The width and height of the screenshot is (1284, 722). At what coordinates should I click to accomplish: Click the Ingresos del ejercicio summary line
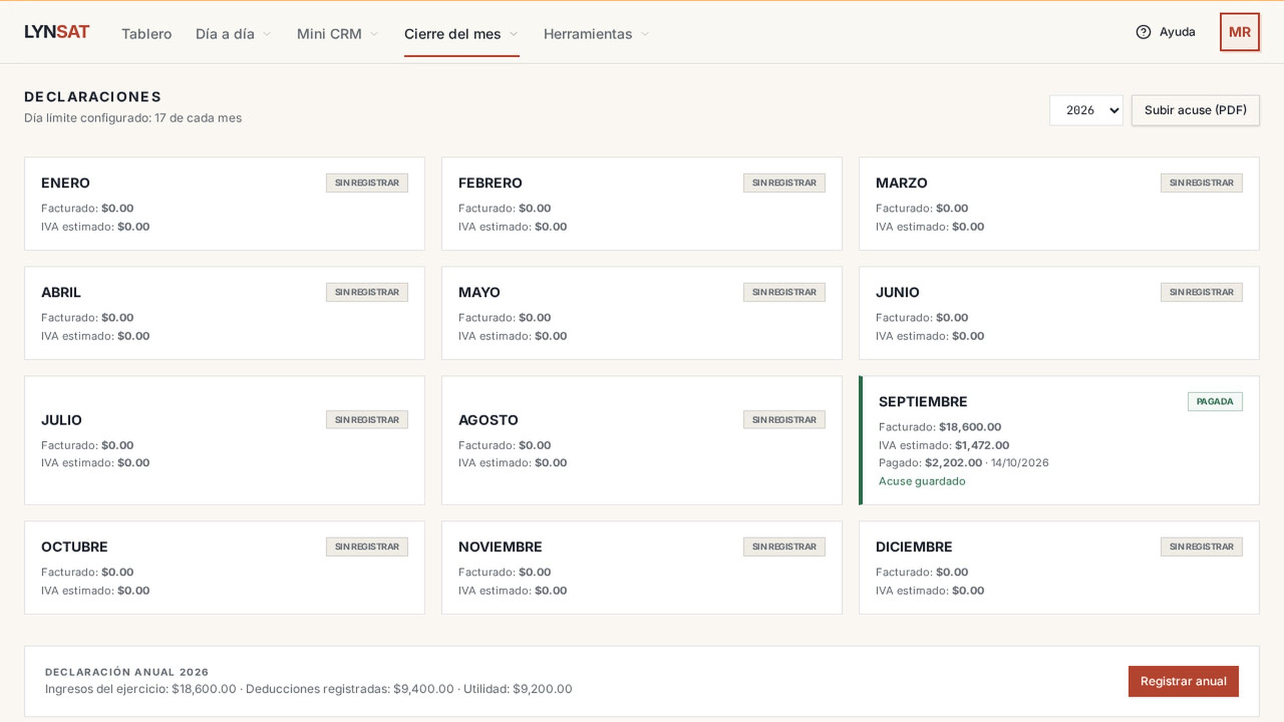(x=308, y=689)
